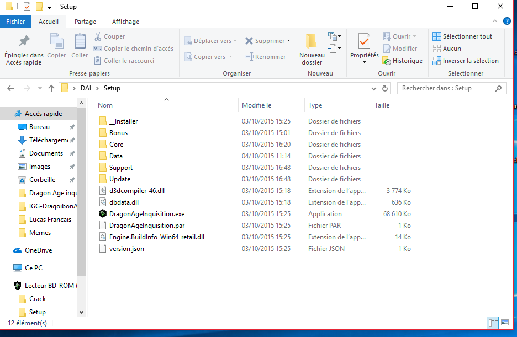The image size is (517, 337).
Task: Open the Supprimer dropdown arrow
Action: [288, 41]
